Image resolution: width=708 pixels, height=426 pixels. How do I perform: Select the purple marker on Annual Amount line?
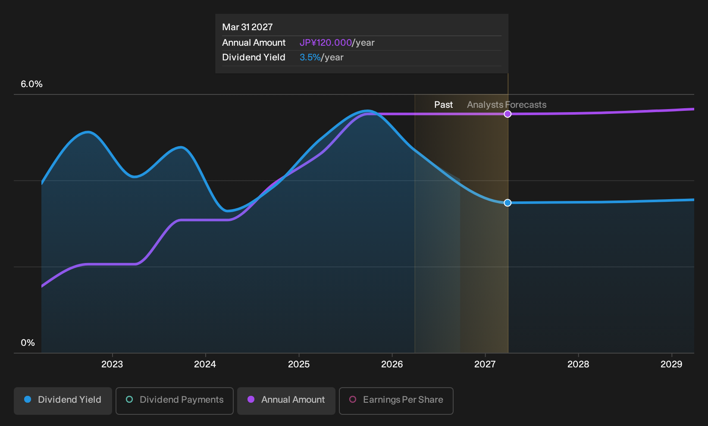click(508, 114)
